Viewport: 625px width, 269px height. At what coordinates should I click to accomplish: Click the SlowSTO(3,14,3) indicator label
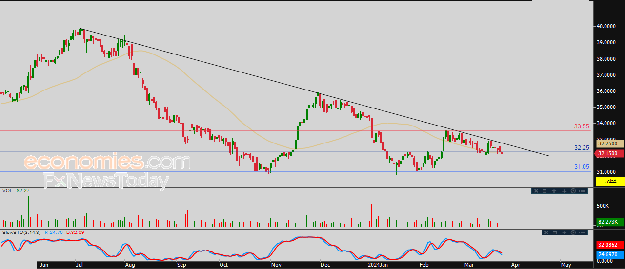(x=23, y=233)
